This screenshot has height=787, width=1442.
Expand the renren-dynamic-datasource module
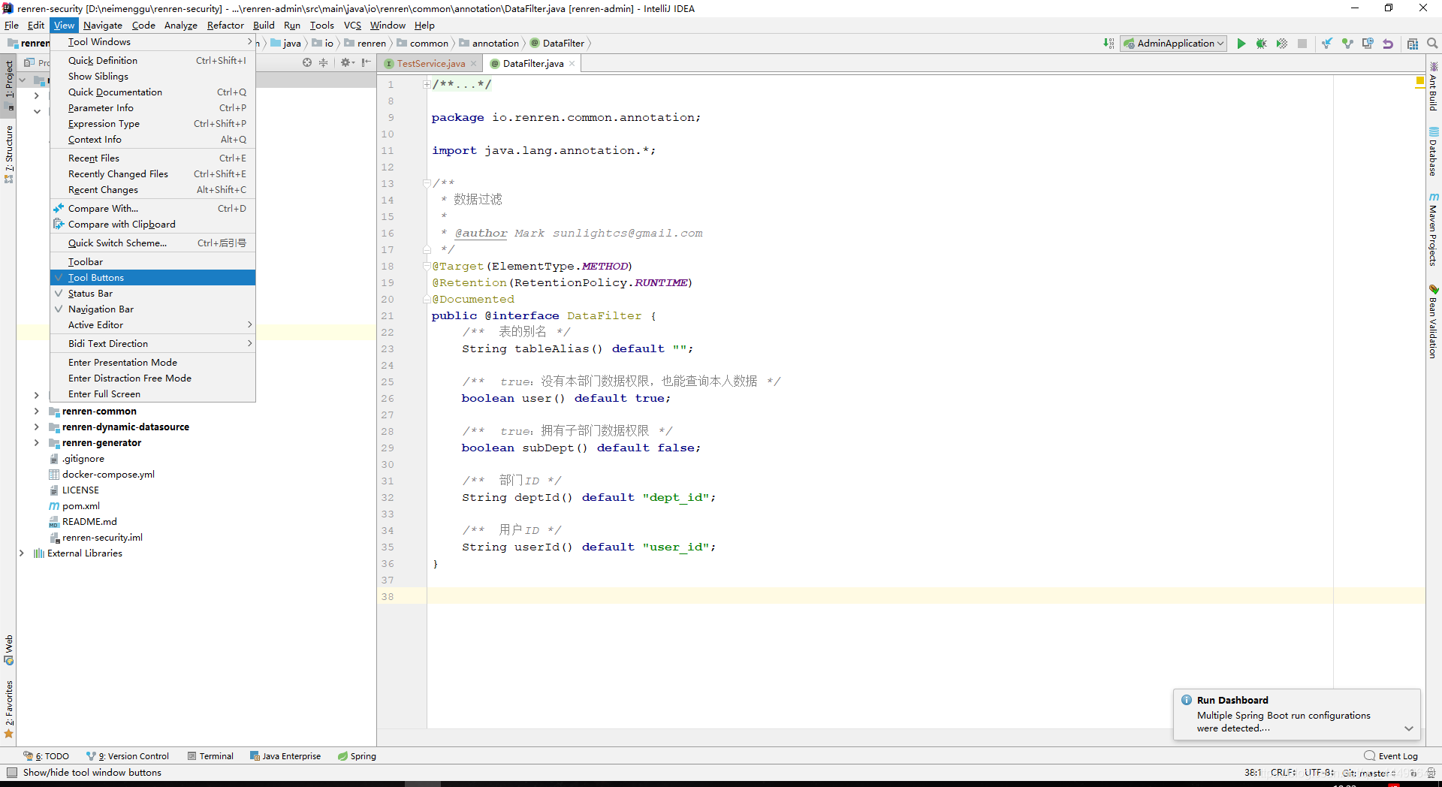(x=36, y=427)
